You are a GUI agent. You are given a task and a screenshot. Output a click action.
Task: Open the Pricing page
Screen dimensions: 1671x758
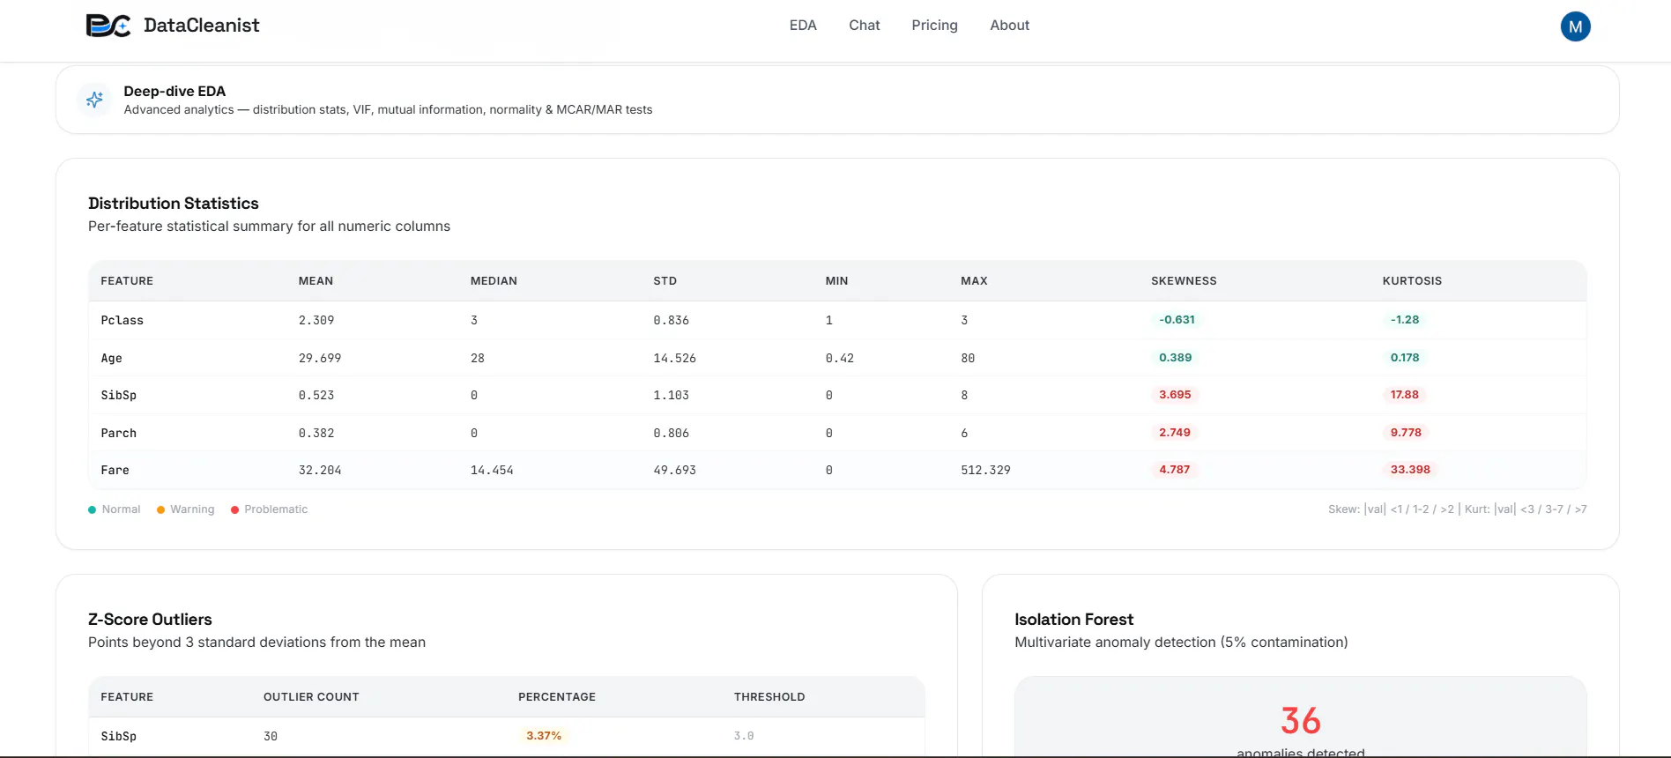pyautogui.click(x=934, y=26)
